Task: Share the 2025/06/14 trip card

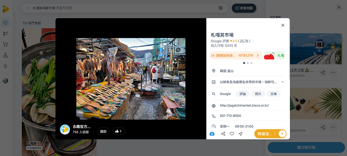Action: [323, 127]
